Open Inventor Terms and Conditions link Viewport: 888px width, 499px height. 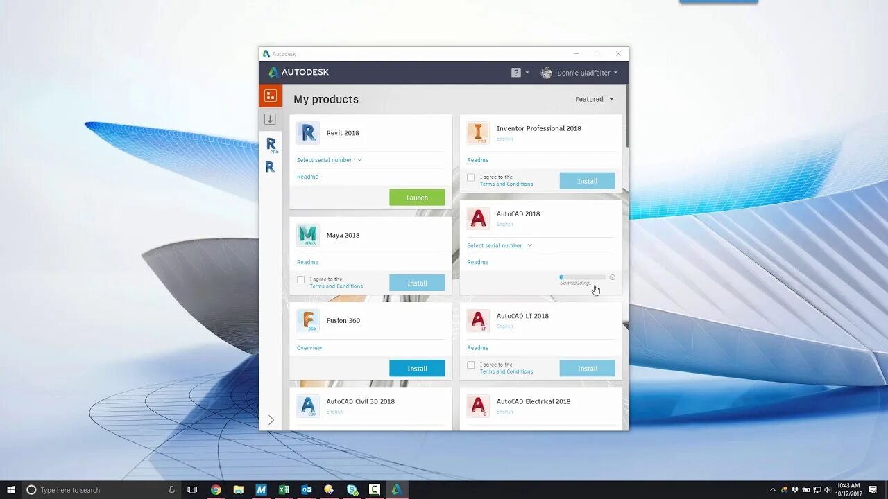tap(506, 184)
